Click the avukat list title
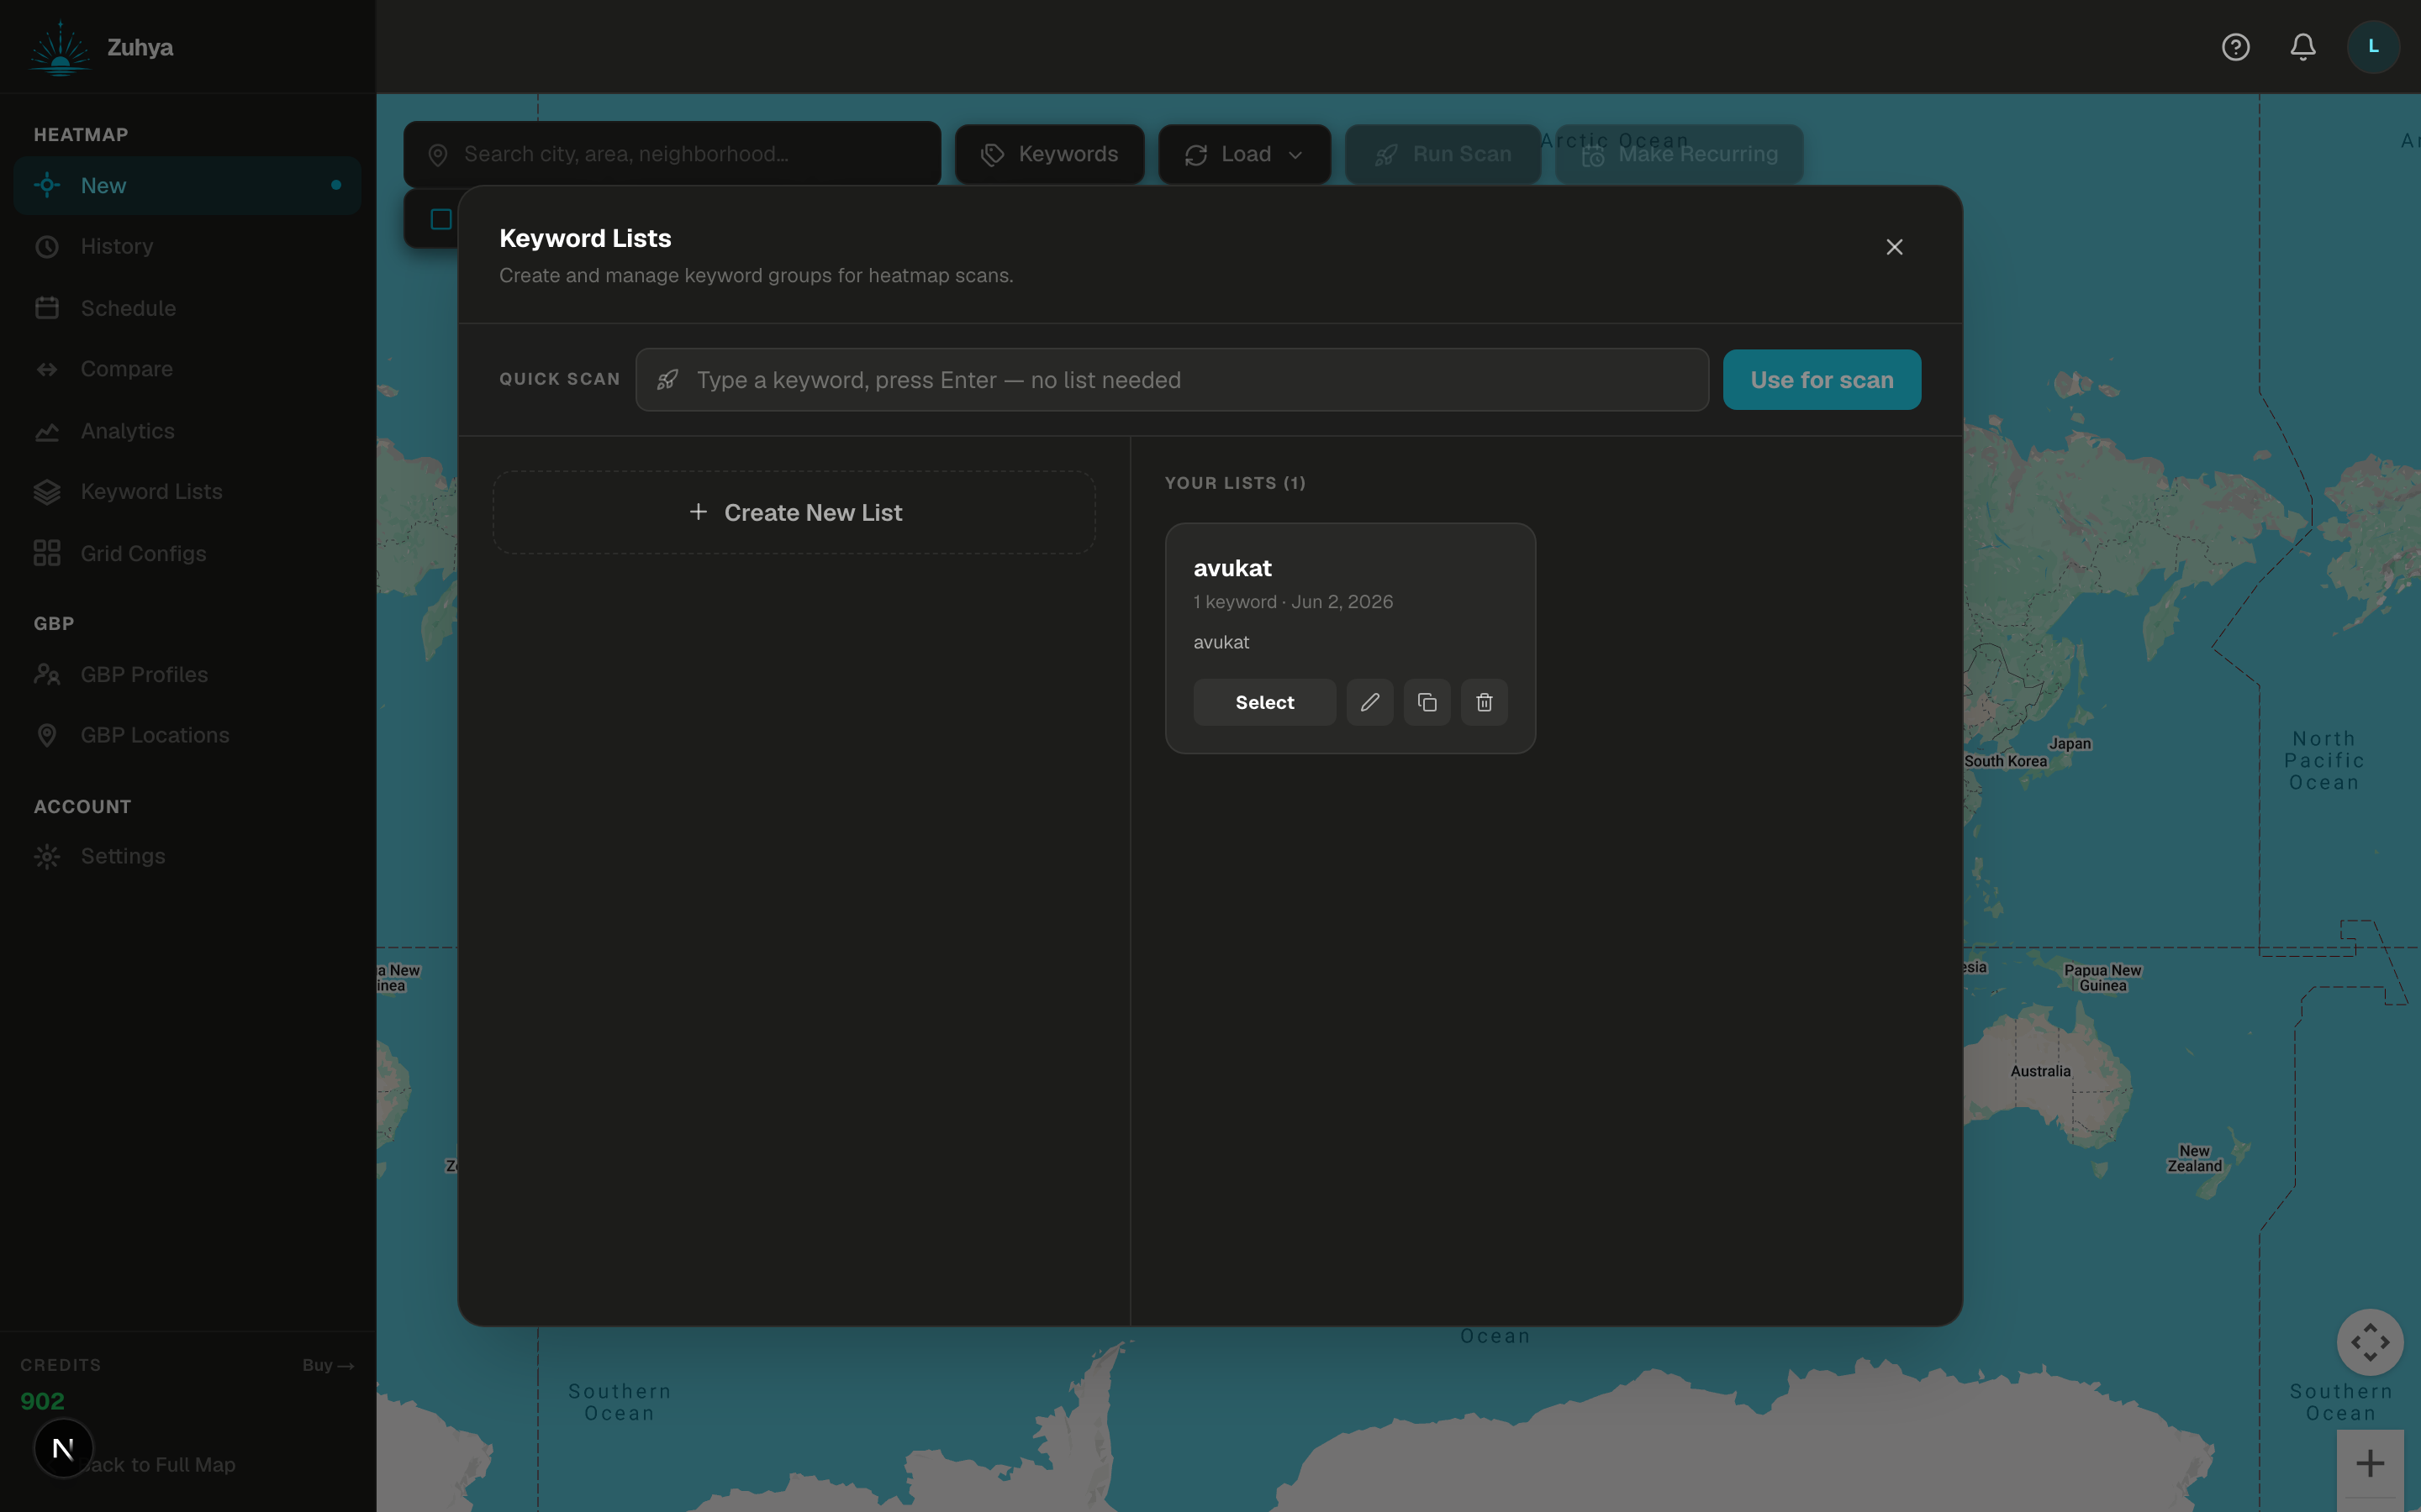The image size is (2421, 1512). 1232,568
